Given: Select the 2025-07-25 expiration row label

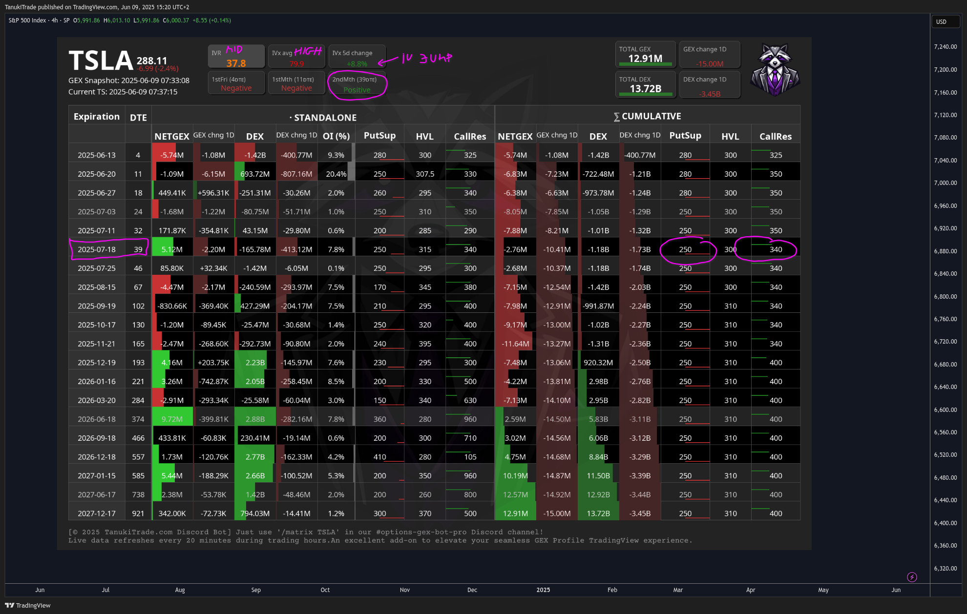Looking at the screenshot, I should [x=97, y=268].
